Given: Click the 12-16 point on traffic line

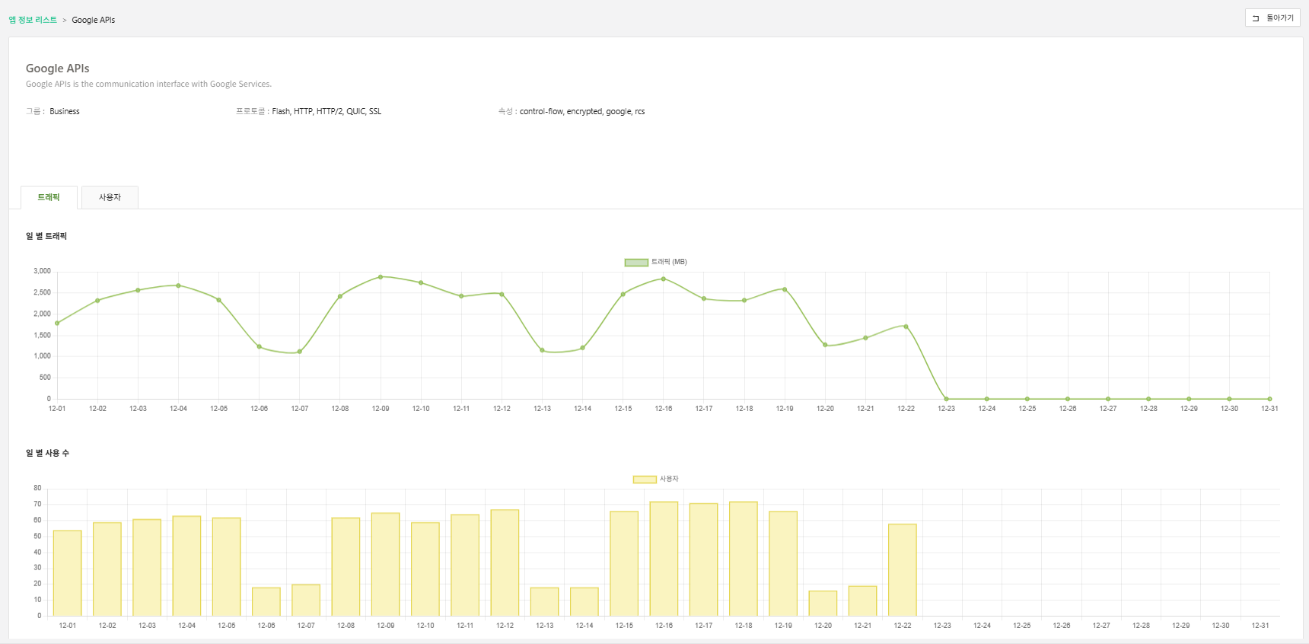Looking at the screenshot, I should click(664, 279).
